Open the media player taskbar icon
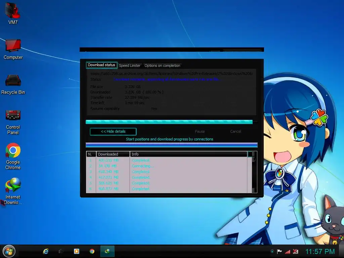 [x=77, y=251]
